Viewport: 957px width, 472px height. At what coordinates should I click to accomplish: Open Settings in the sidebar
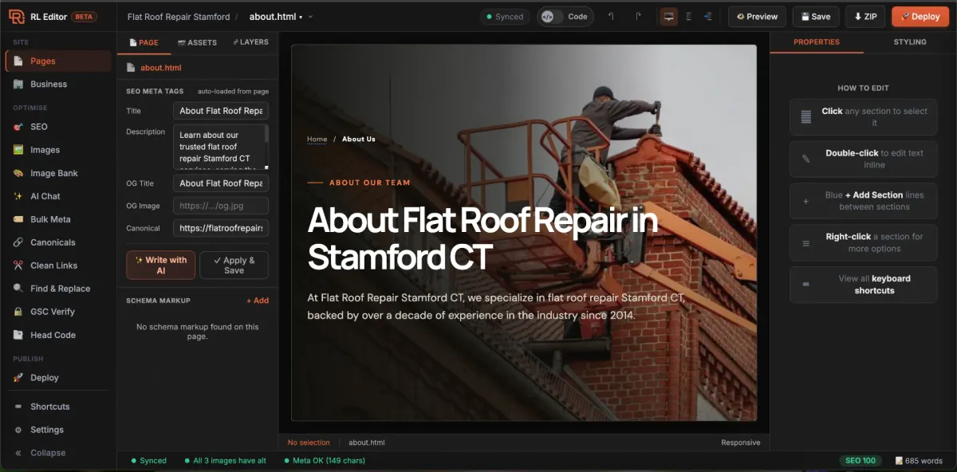(57, 430)
